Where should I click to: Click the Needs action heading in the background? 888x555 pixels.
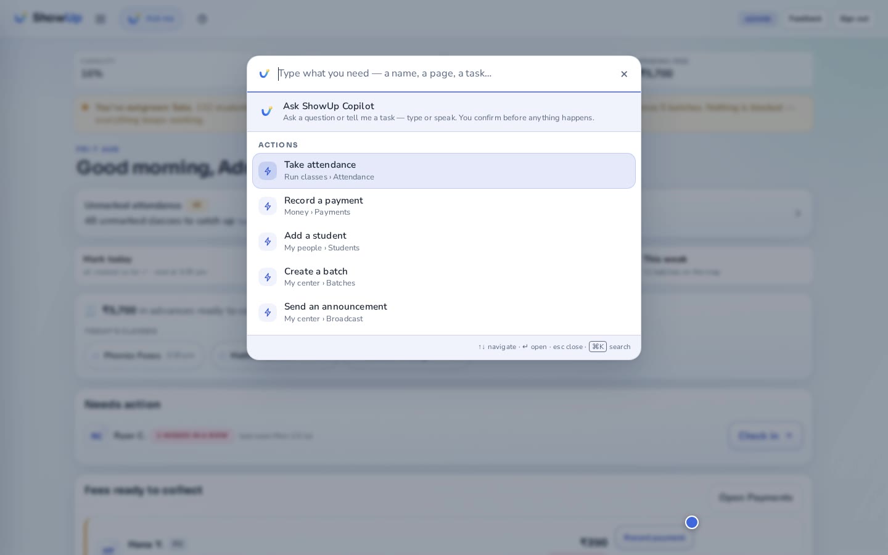pyautogui.click(x=123, y=405)
